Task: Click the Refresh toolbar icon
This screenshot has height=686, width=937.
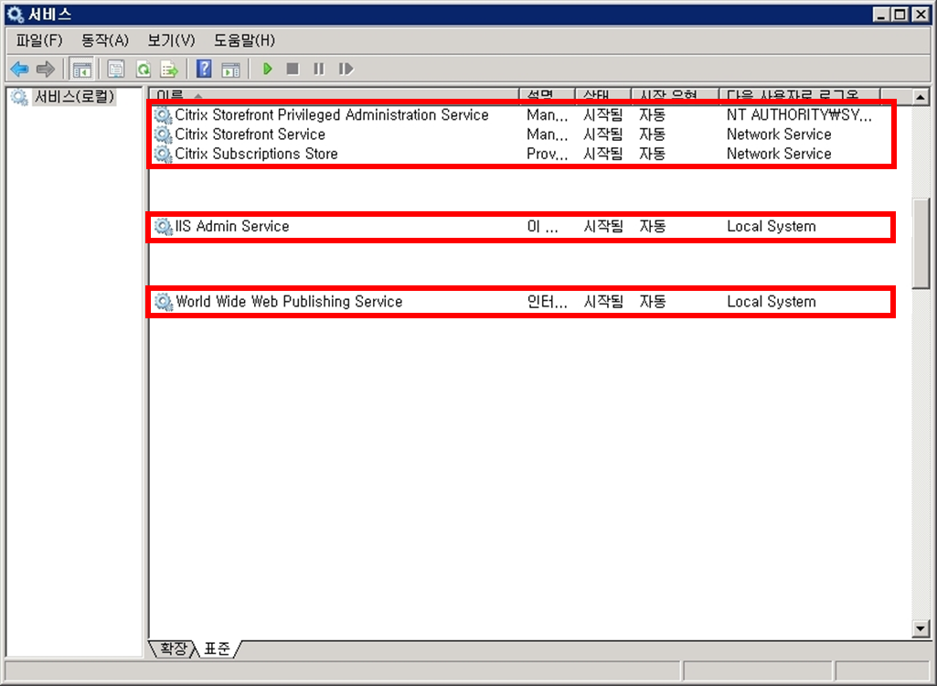Action: pyautogui.click(x=144, y=70)
